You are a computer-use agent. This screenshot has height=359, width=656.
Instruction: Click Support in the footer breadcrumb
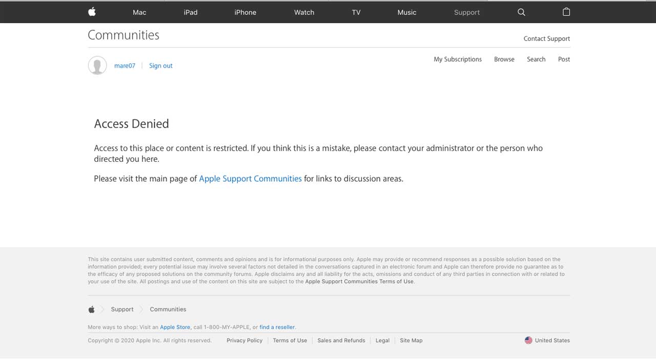(x=122, y=309)
